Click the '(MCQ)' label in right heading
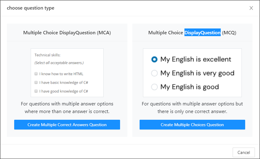The image size is (260, 159). coord(229,33)
